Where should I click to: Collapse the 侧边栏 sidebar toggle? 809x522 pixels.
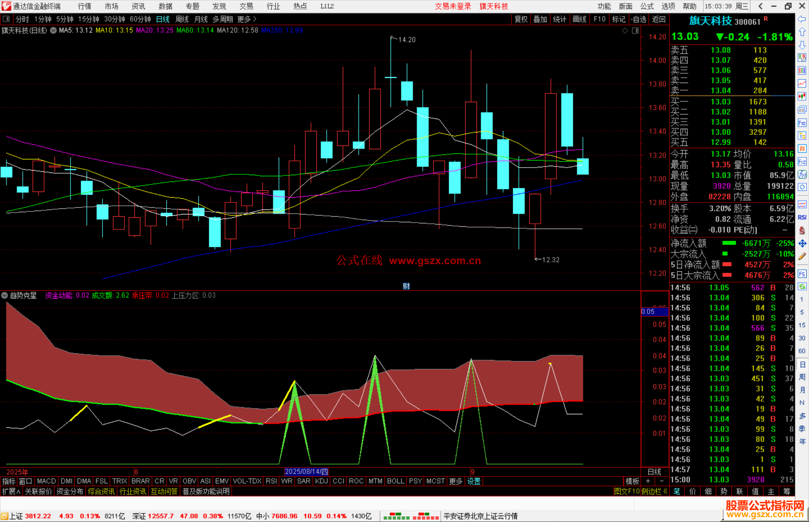[x=654, y=491]
